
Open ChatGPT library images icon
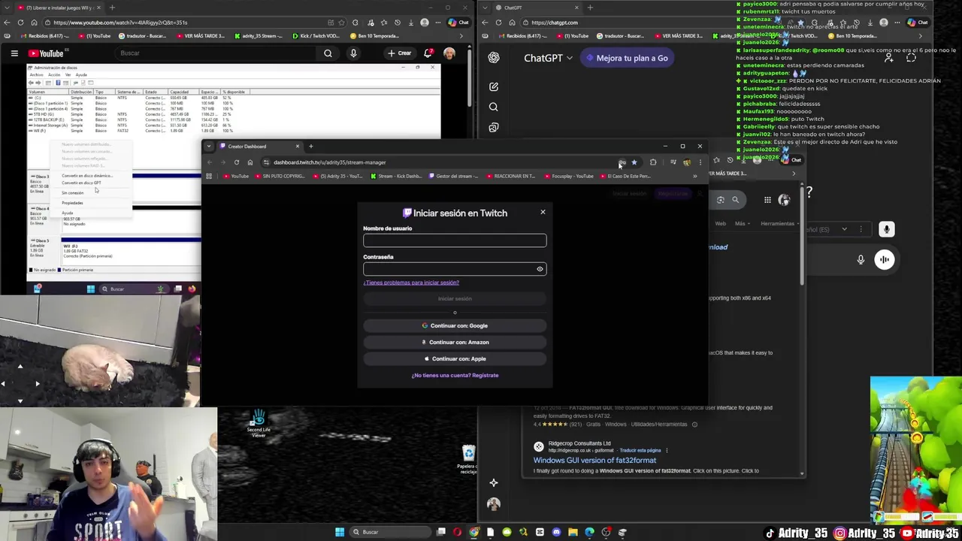pyautogui.click(x=494, y=128)
